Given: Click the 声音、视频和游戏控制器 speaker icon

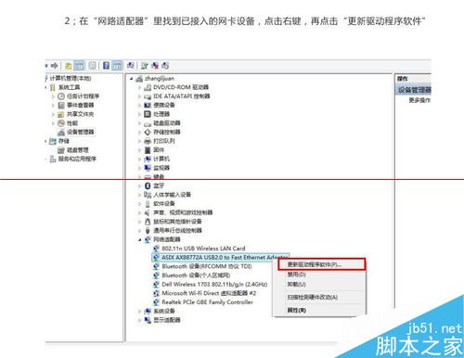Looking at the screenshot, I should [x=148, y=212].
